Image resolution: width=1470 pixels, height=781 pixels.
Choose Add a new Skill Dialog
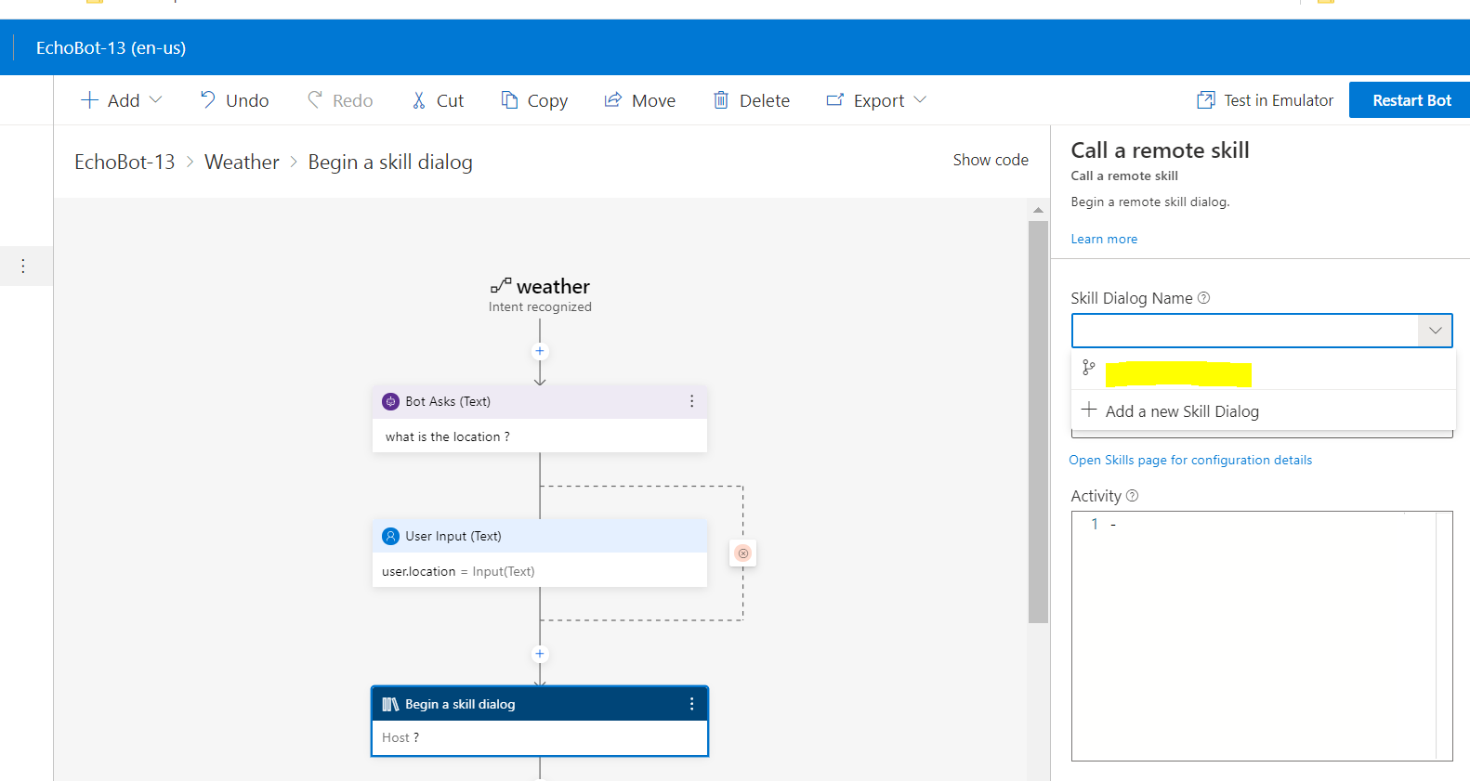[1264, 410]
